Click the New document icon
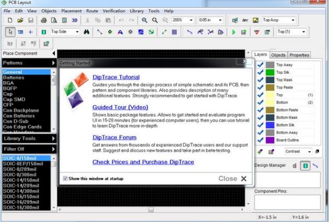The width and height of the screenshot is (333, 222). (10, 20)
